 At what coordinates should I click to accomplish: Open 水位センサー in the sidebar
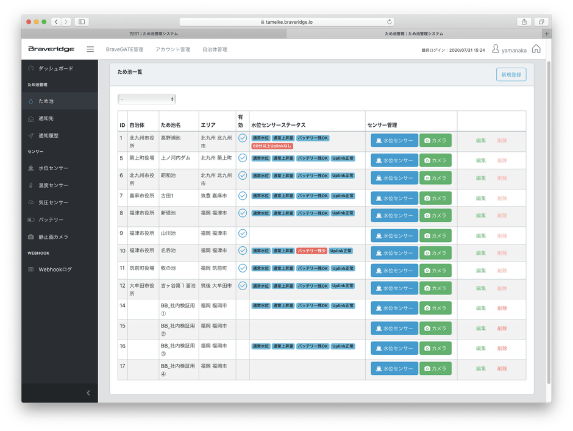[x=53, y=168]
